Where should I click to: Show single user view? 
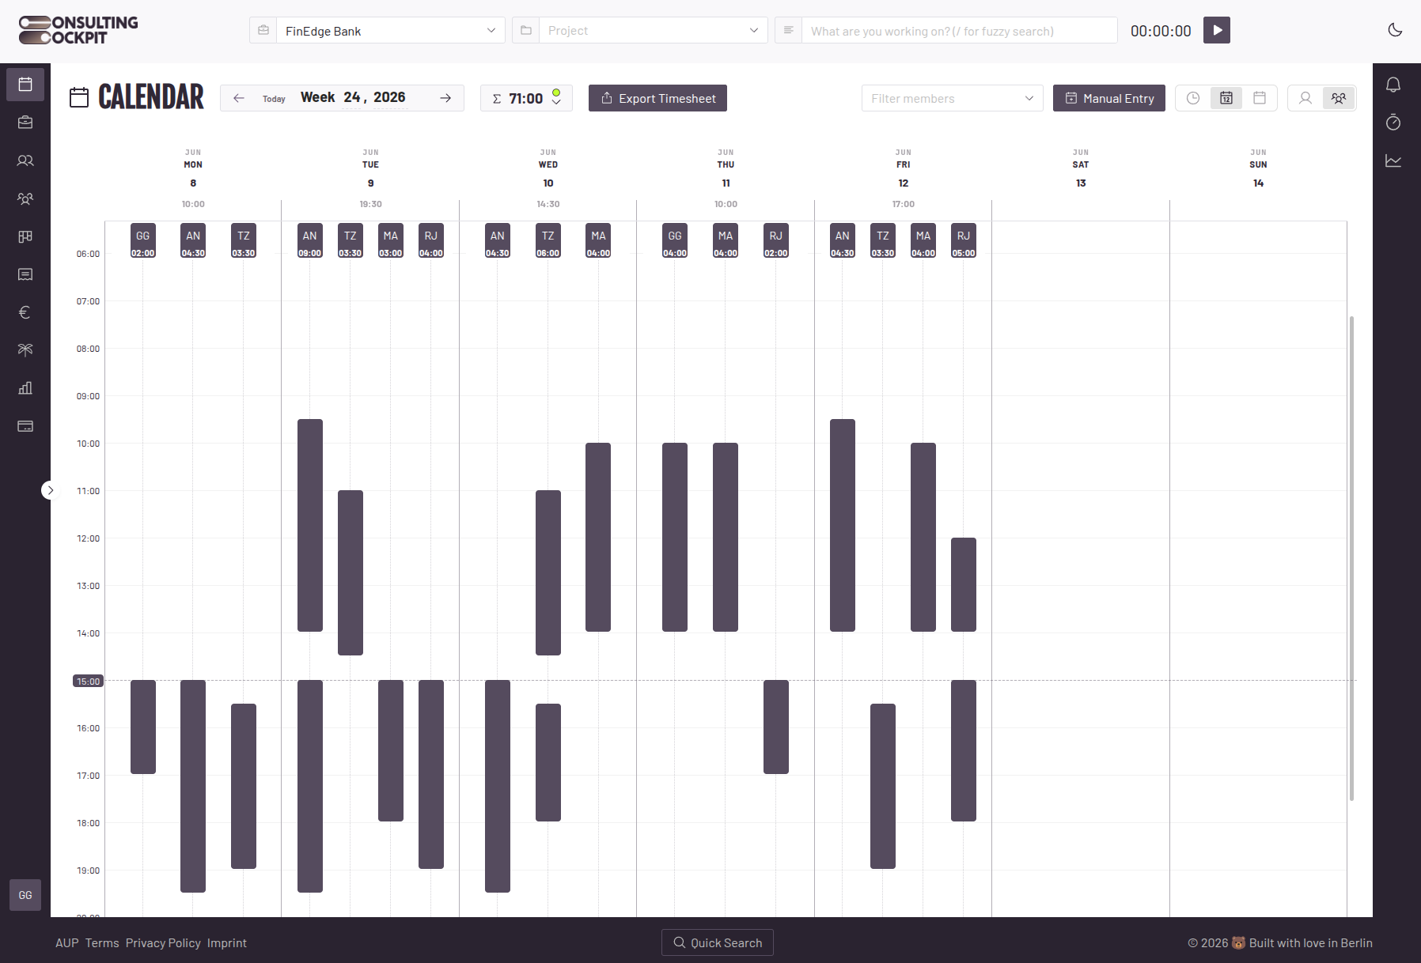[1305, 98]
